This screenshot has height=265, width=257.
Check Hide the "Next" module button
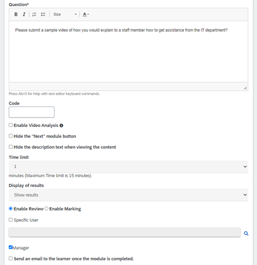(x=10, y=136)
